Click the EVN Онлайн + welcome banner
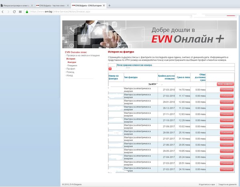 click(149, 34)
